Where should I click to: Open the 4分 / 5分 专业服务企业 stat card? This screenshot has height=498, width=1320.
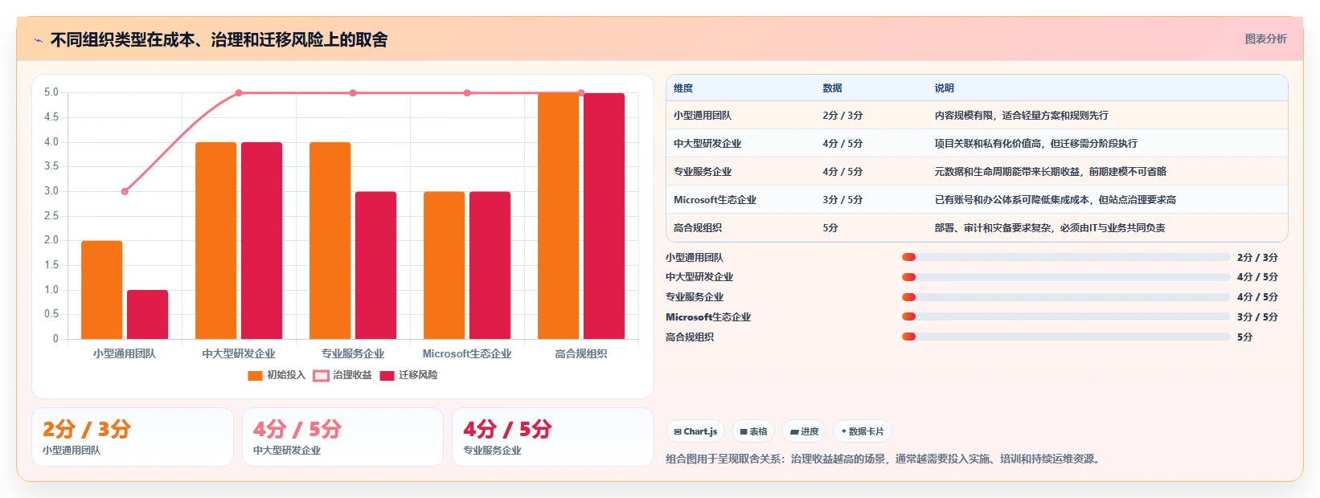[553, 437]
